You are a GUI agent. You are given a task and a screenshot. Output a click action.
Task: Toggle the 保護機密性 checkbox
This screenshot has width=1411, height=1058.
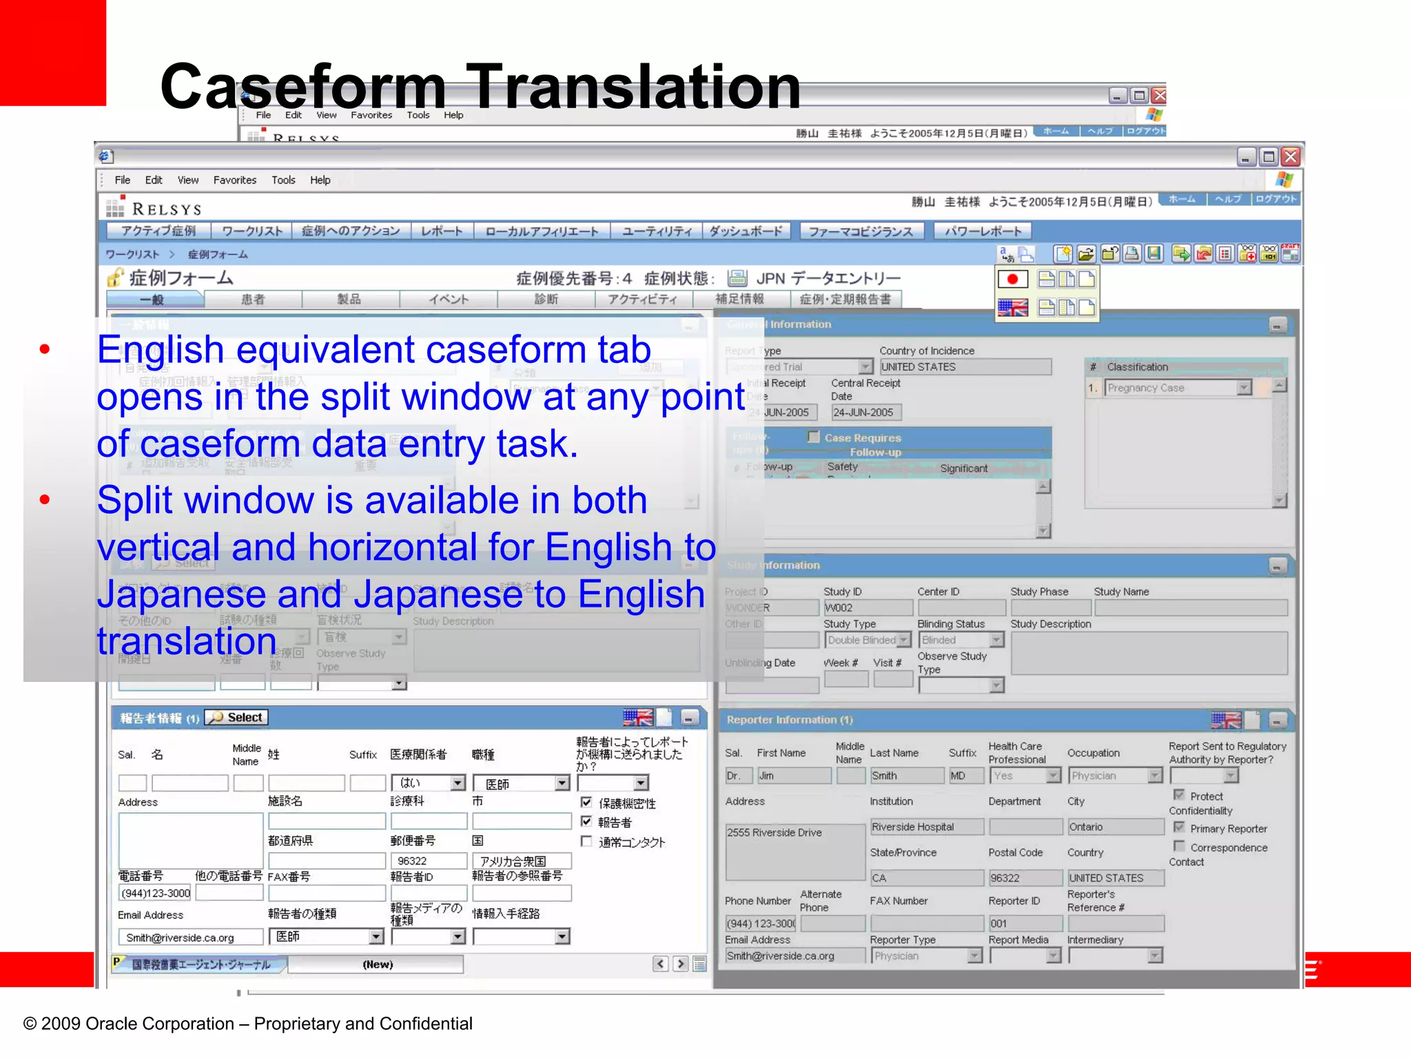pyautogui.click(x=586, y=802)
